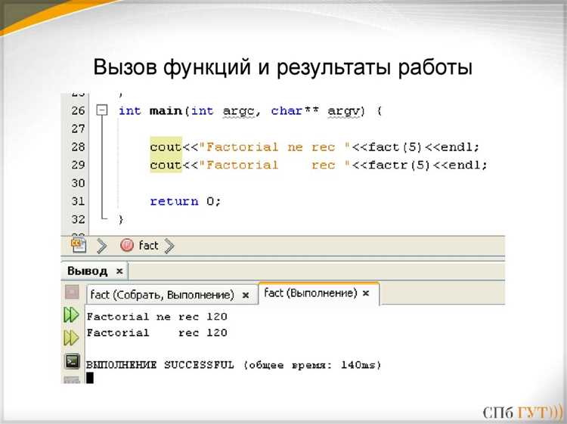The image size is (567, 424).
Task: Click line number 29 in the gutter
Action: tap(78, 165)
